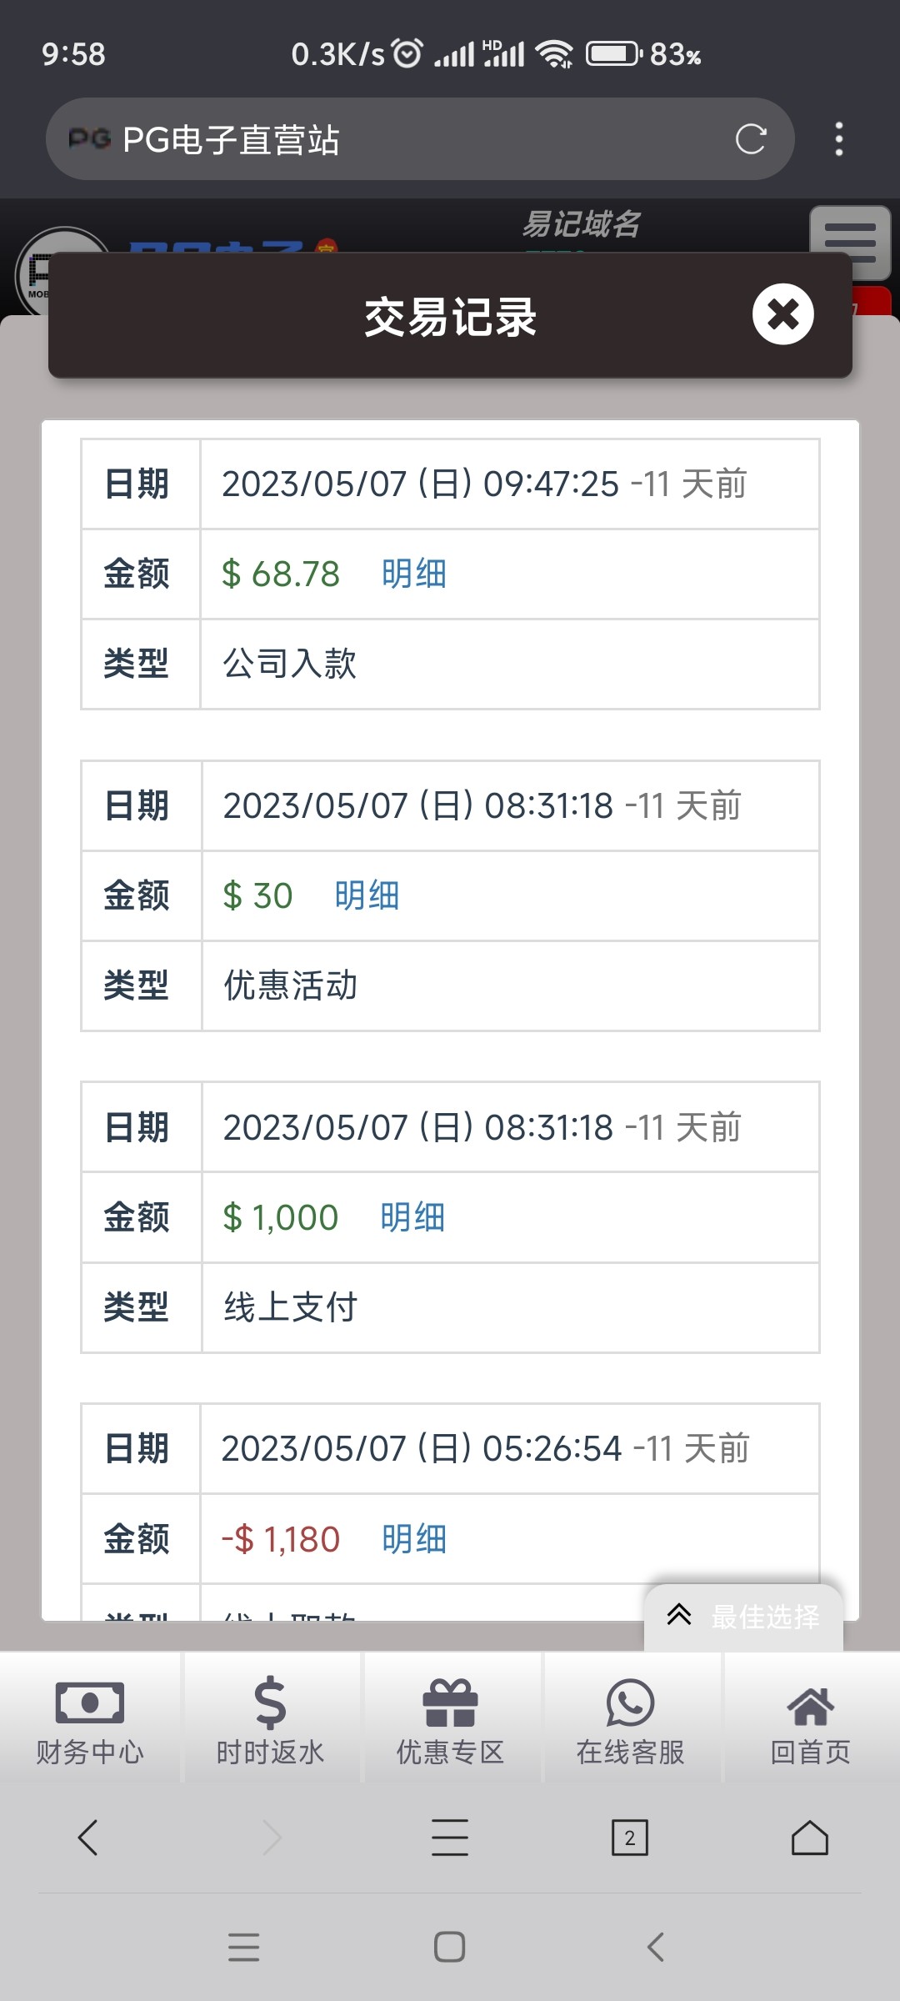Tap the PG电子直营站 address bar
Screen dimensions: 900x2001
coord(400,139)
